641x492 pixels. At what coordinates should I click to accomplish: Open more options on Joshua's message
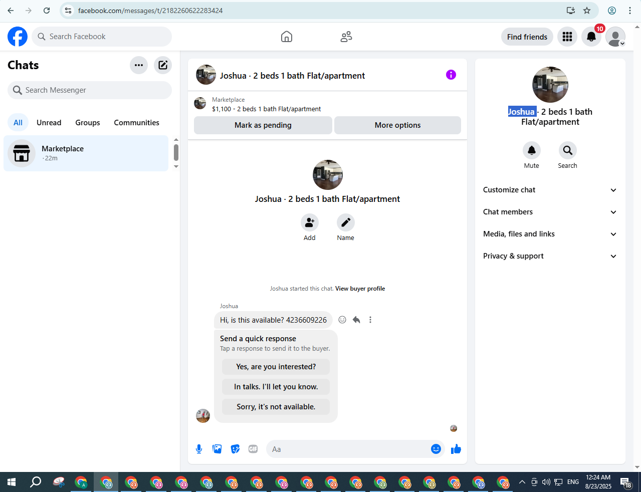tap(370, 320)
